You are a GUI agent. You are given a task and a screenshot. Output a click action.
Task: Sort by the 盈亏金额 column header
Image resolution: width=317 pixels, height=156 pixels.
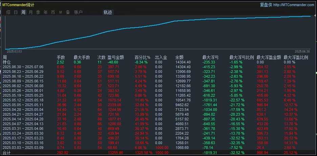point(116,57)
